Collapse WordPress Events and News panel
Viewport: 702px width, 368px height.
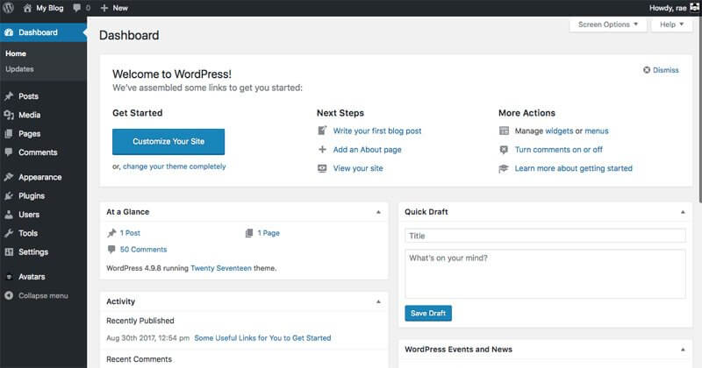(x=683, y=350)
